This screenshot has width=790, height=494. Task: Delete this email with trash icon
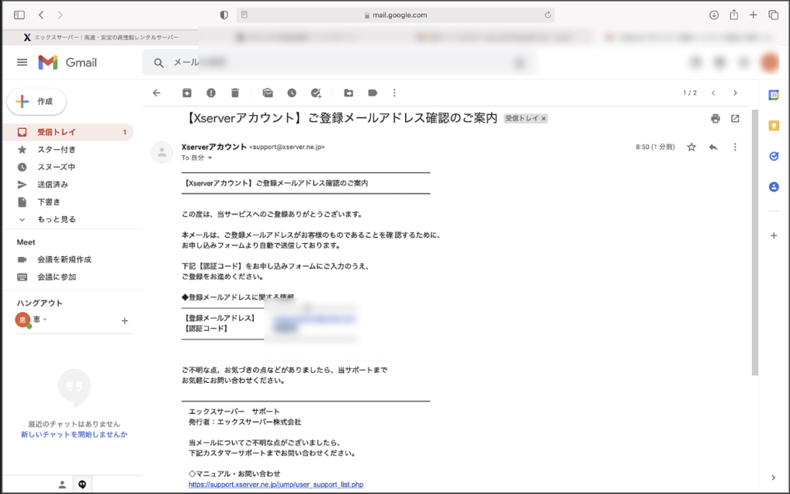pos(235,93)
